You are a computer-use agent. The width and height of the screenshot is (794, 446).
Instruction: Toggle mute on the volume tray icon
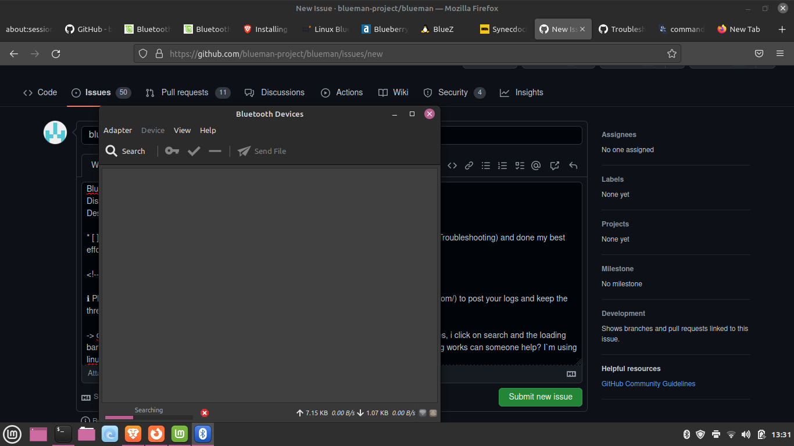point(746,434)
